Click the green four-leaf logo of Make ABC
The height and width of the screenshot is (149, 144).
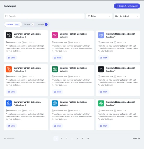[55, 69]
